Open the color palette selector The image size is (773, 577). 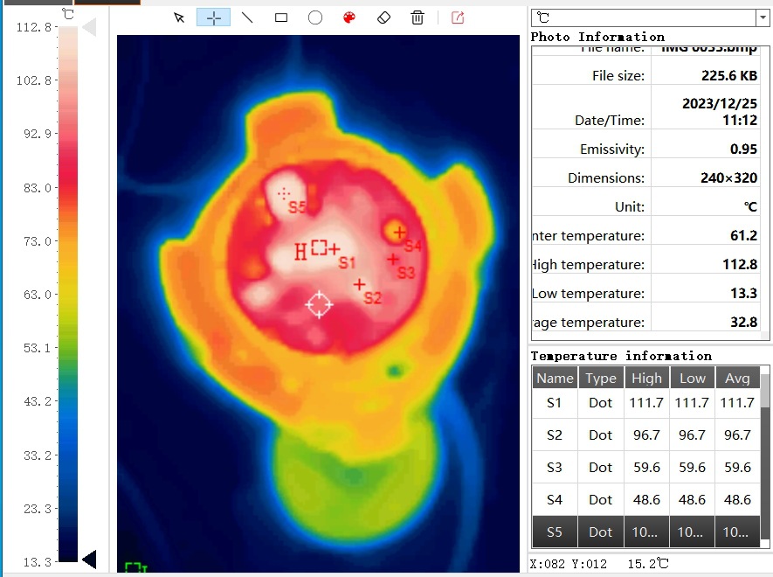tap(349, 18)
